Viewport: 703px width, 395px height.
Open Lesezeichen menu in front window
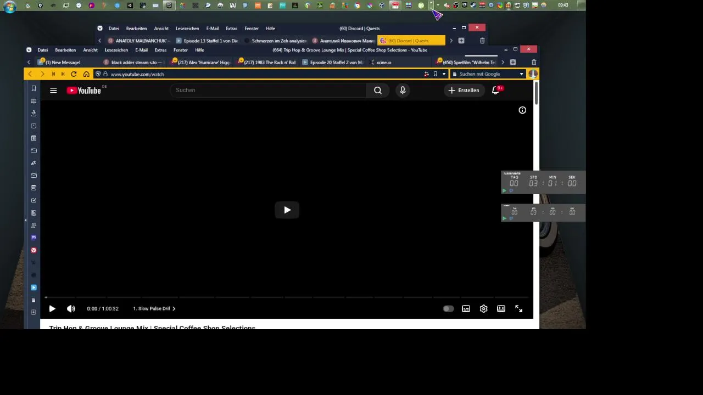point(116,50)
